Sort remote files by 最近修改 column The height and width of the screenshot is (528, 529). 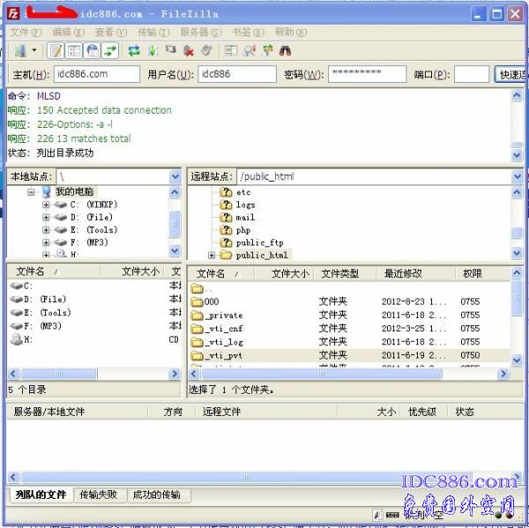click(403, 274)
